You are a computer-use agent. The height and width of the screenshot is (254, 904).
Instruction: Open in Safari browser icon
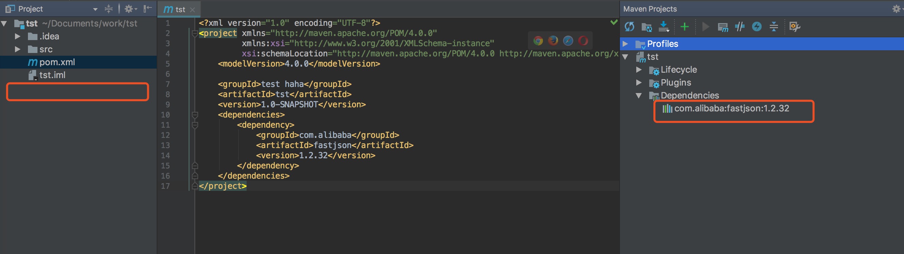[568, 41]
